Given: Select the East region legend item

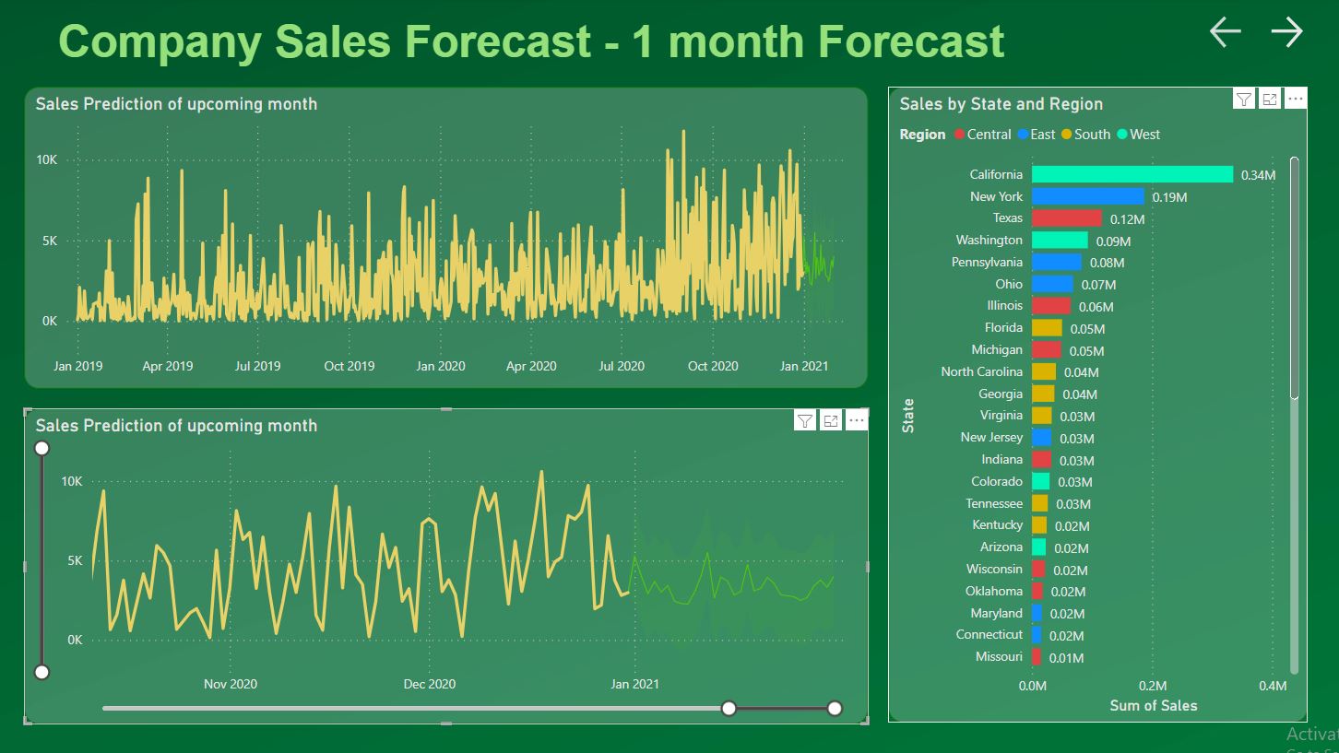Looking at the screenshot, I should pos(1037,134).
